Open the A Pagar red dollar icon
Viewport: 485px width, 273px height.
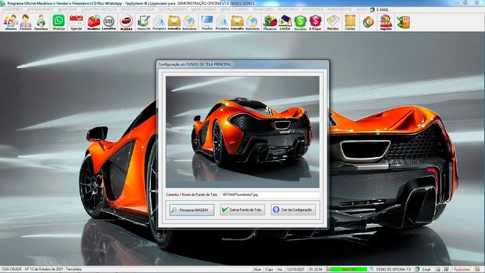coord(315,22)
